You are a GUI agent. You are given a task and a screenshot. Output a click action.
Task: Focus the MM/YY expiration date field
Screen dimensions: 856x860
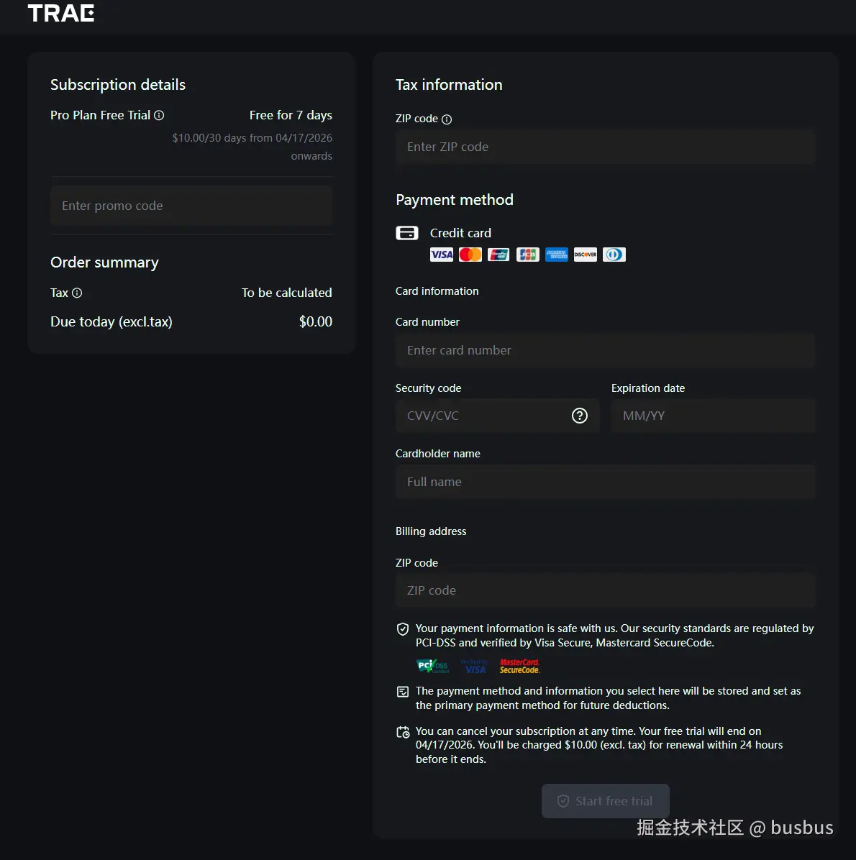[x=713, y=416]
